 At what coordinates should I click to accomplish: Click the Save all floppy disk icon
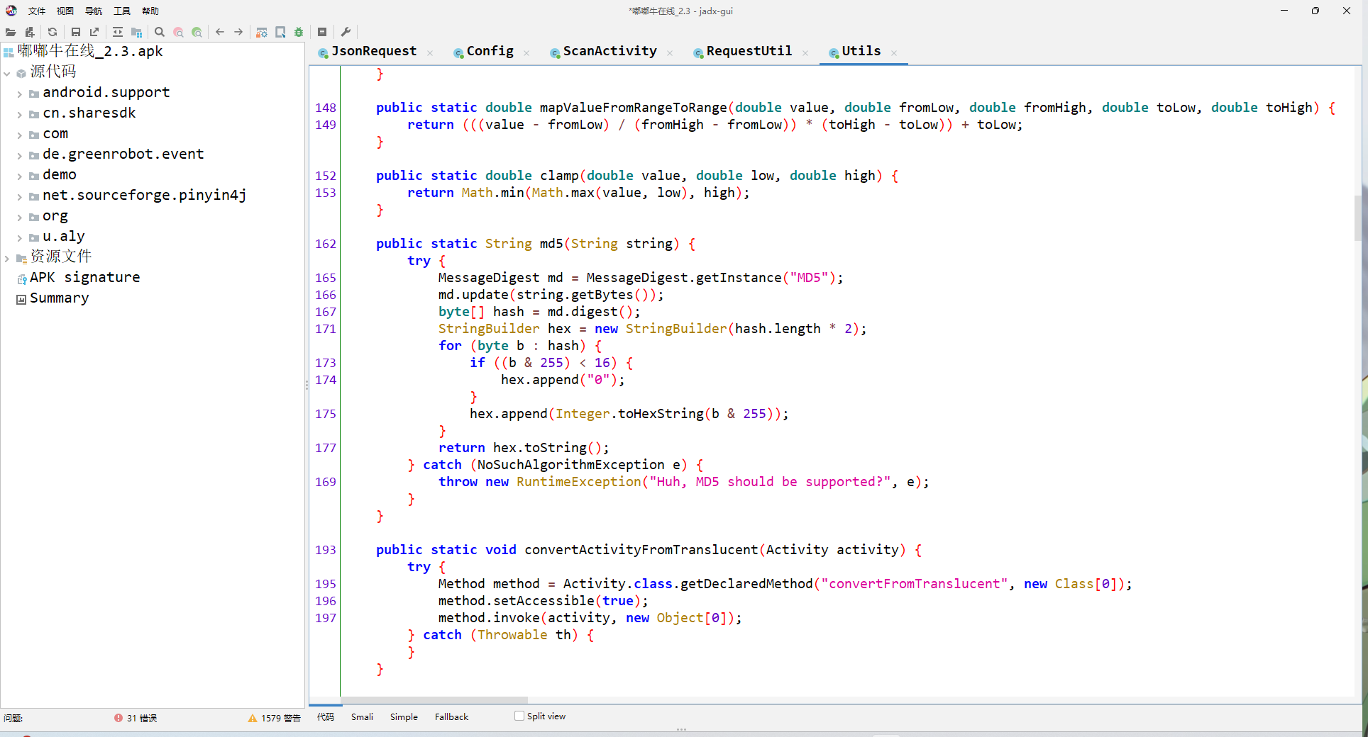(76, 32)
